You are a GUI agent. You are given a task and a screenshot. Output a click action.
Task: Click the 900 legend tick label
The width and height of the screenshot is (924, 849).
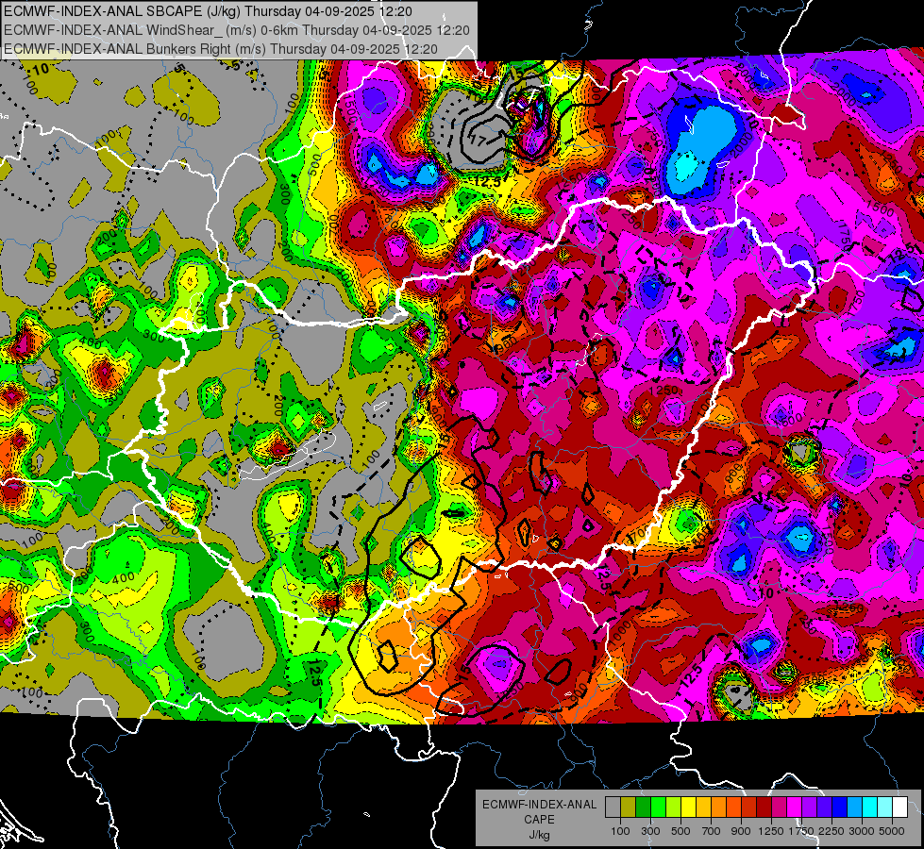tap(741, 831)
